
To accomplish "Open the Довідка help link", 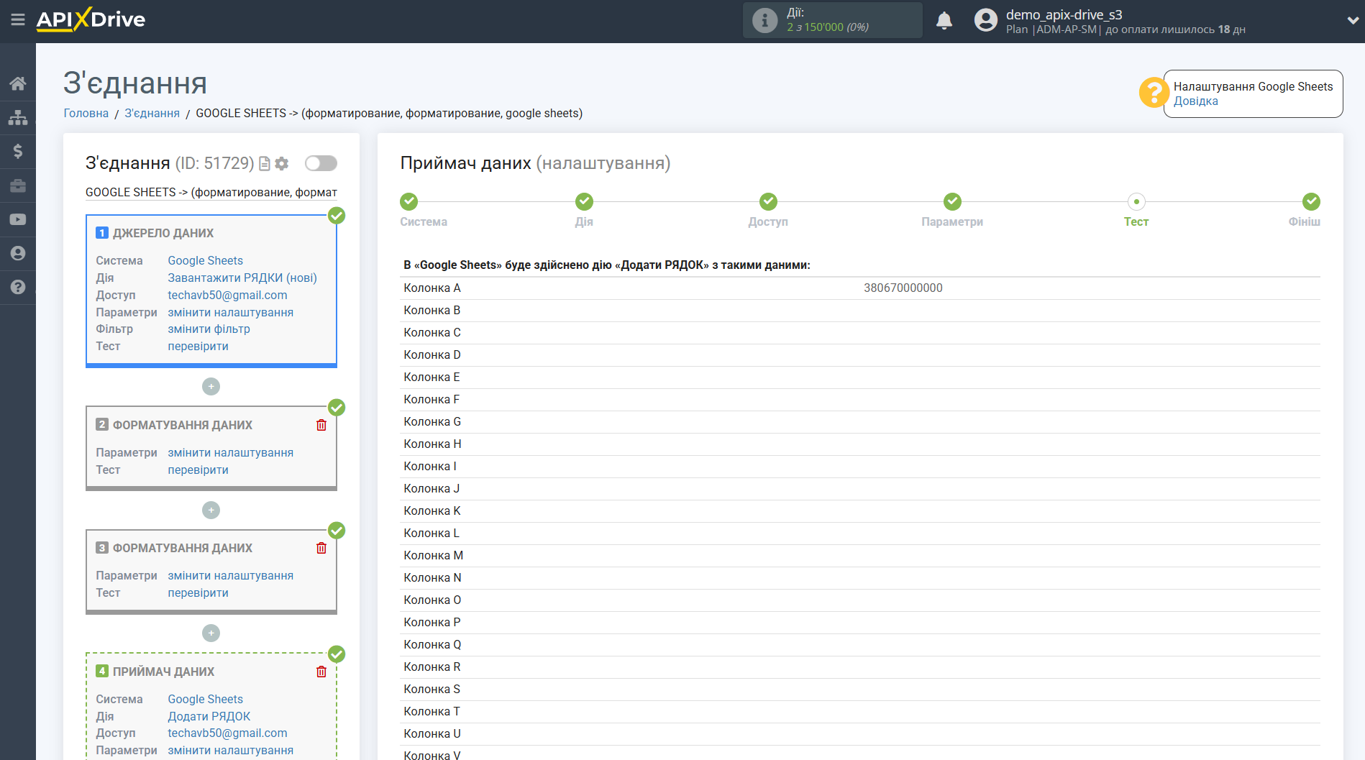I will click(x=1196, y=101).
